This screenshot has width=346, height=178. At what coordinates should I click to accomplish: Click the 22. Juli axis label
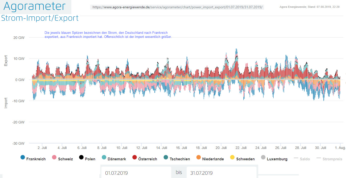coord(242,148)
